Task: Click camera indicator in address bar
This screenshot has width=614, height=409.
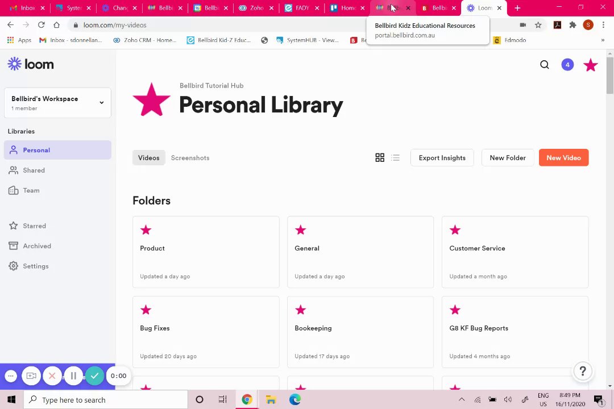Action: 523,25
